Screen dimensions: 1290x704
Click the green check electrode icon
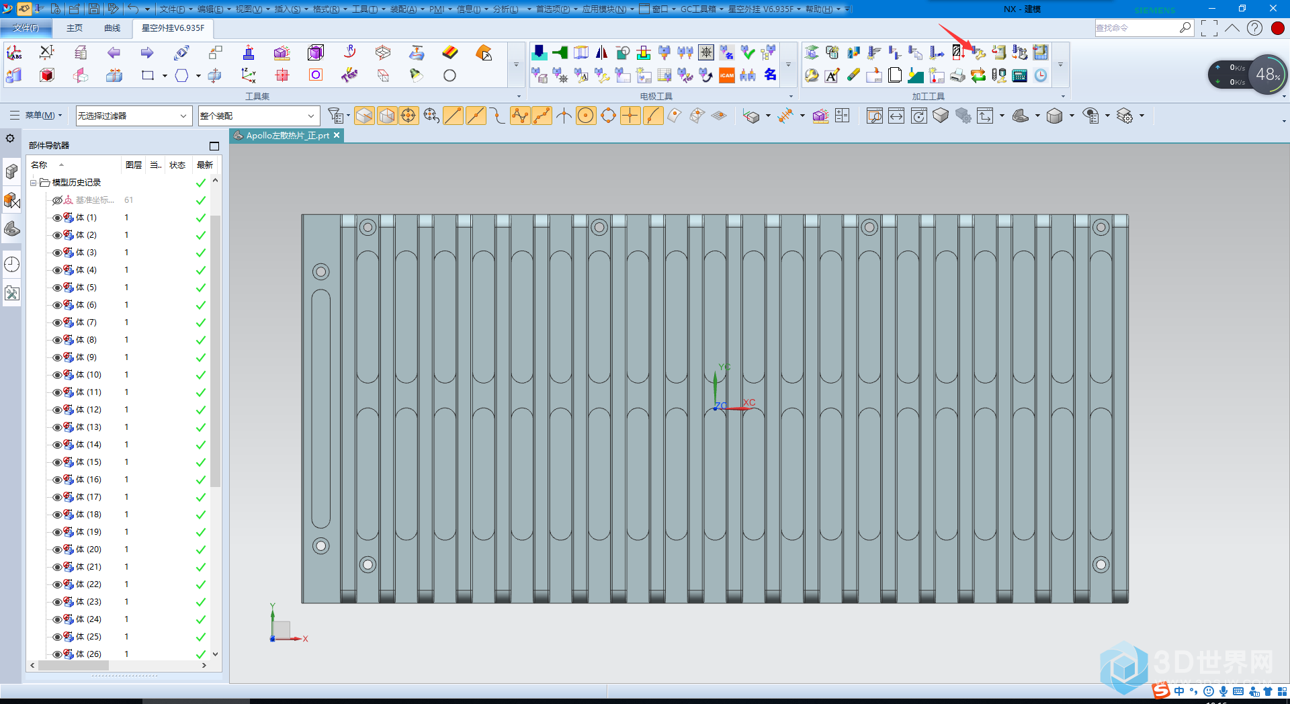tap(748, 52)
